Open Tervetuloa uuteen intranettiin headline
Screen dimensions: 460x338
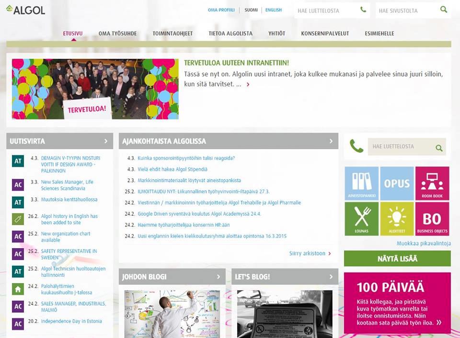click(236, 63)
